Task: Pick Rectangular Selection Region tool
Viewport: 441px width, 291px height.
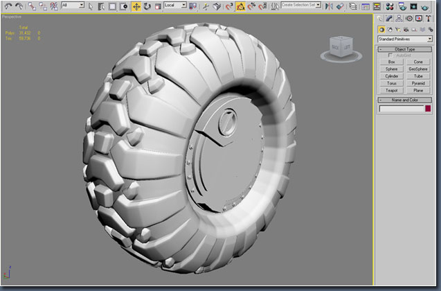Action: (112, 6)
